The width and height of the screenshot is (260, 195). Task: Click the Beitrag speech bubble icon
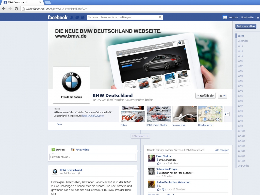(53, 150)
